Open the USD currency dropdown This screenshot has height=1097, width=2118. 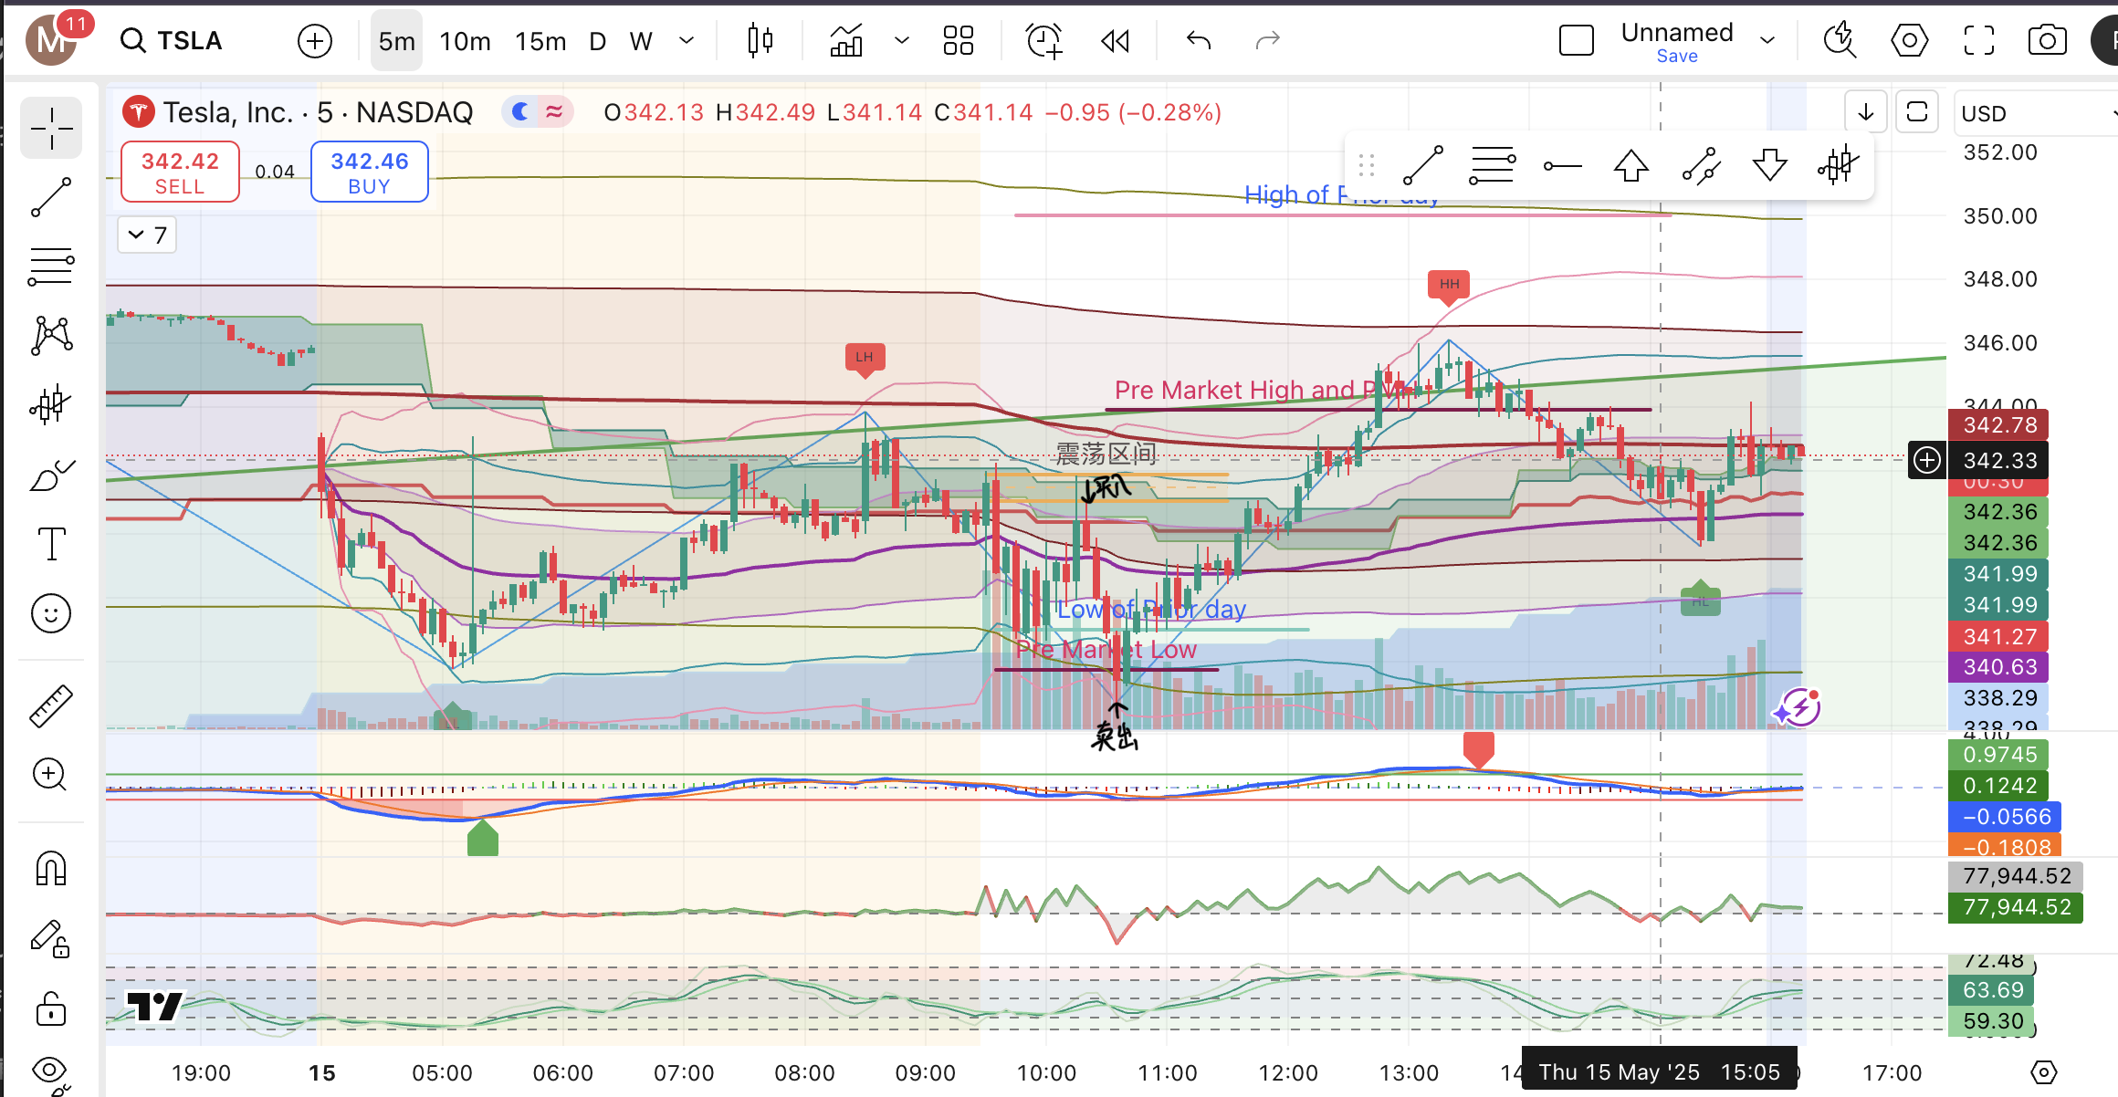pos(2036,113)
